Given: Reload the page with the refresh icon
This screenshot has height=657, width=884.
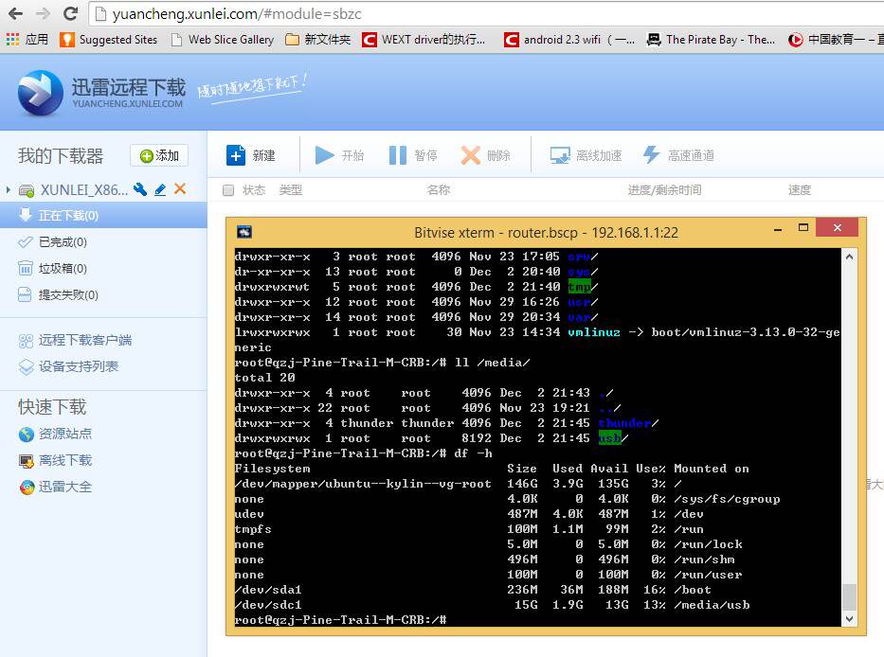Looking at the screenshot, I should pos(70,13).
